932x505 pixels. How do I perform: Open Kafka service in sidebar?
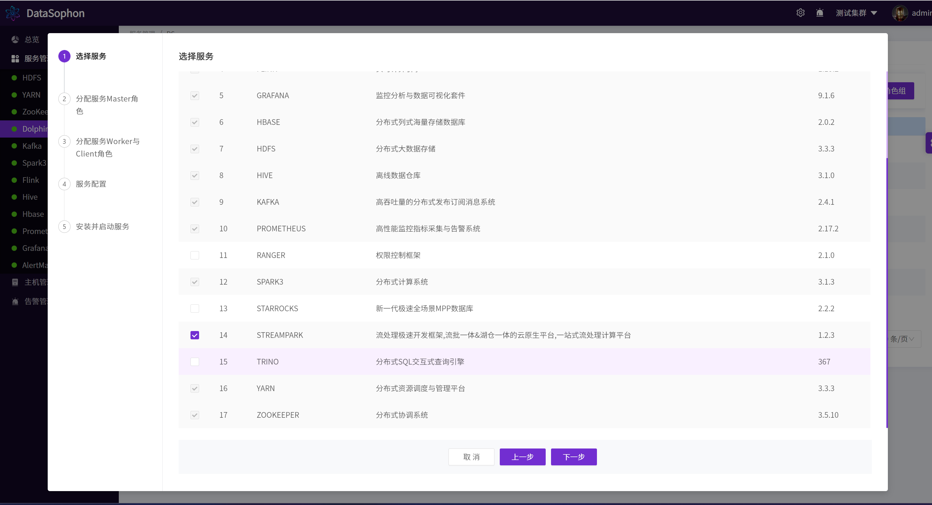32,146
